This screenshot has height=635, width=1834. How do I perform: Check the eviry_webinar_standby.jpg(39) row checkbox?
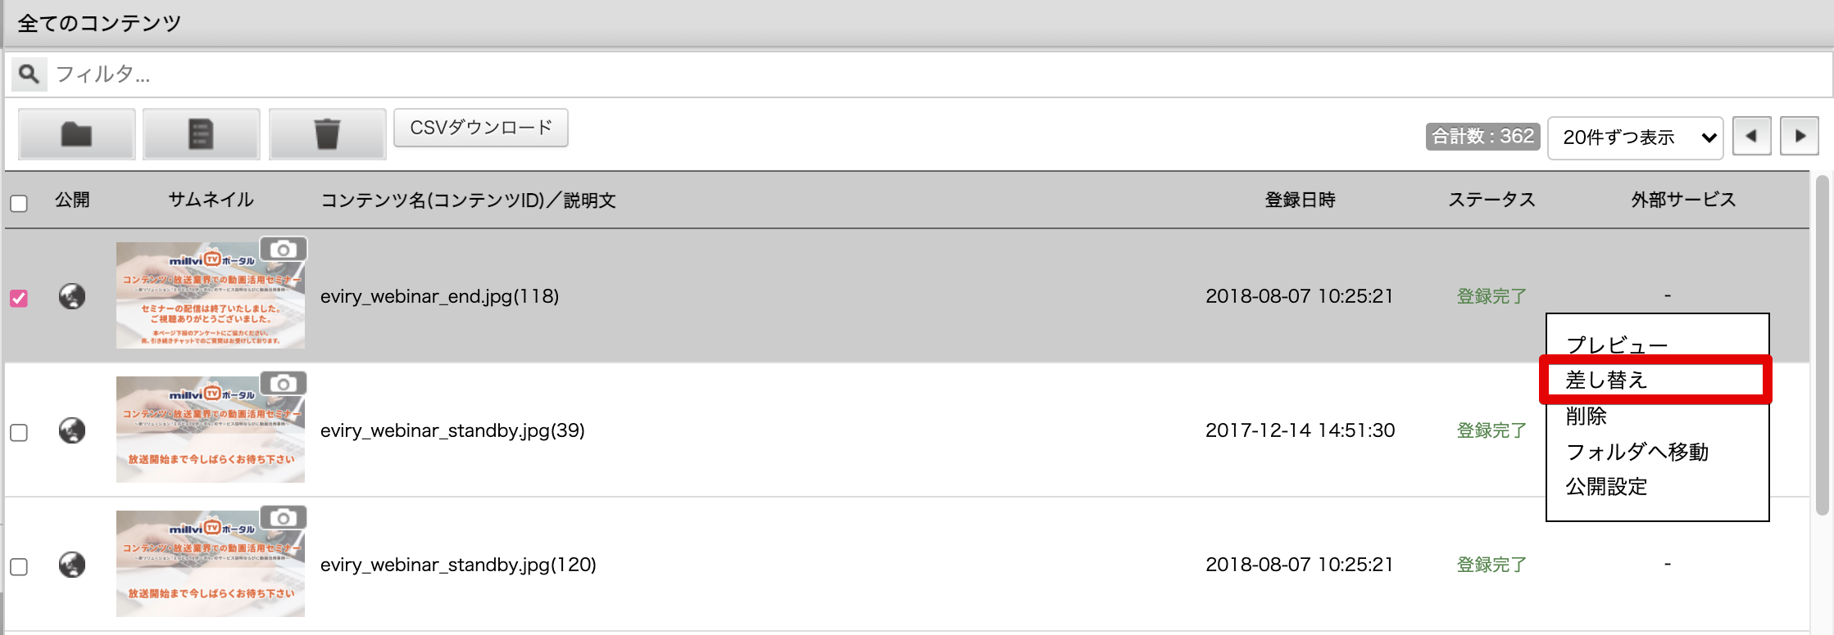coord(19,432)
